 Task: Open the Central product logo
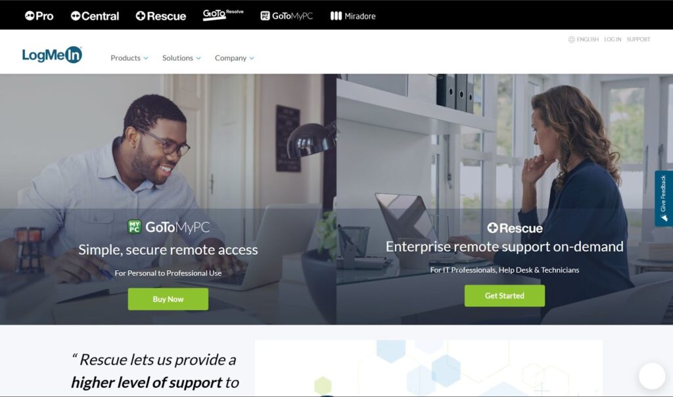pos(95,16)
